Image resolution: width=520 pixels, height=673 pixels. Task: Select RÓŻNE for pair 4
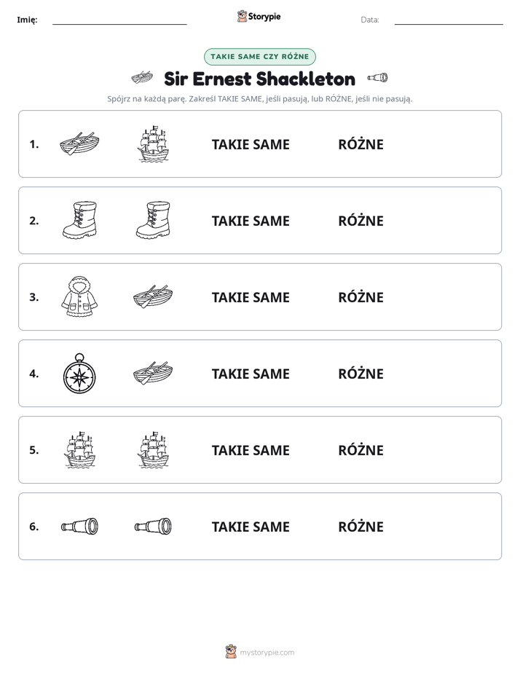point(361,374)
